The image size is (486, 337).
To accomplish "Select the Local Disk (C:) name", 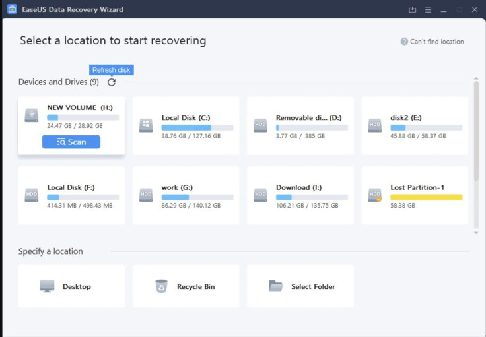I will click(186, 117).
